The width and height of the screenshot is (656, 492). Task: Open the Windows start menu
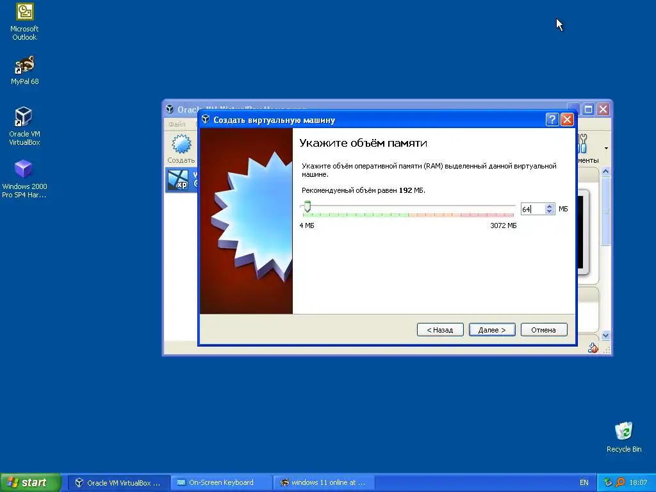[x=30, y=482]
